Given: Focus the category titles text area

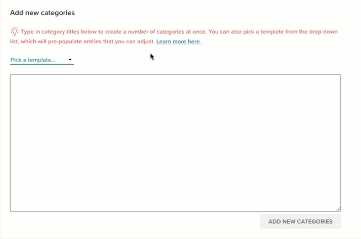Looking at the screenshot, I should [x=175, y=143].
